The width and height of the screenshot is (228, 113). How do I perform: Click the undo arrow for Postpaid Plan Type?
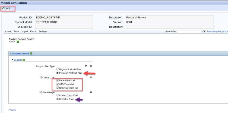pyautogui.click(x=86, y=66)
